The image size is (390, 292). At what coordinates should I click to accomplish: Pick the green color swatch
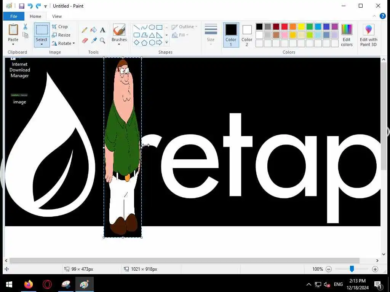pos(310,27)
